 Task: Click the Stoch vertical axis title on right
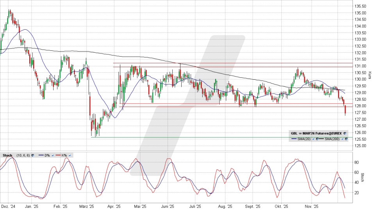tap(362, 177)
